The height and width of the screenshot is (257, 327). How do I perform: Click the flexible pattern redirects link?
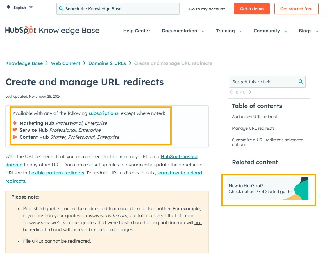tap(56, 173)
